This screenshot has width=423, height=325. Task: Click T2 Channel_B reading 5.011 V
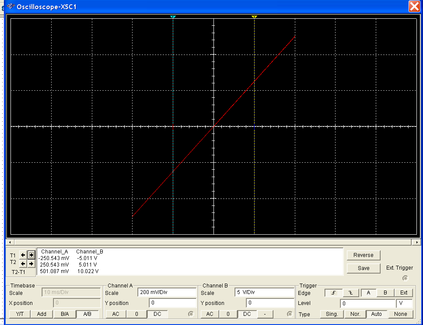[x=87, y=265]
